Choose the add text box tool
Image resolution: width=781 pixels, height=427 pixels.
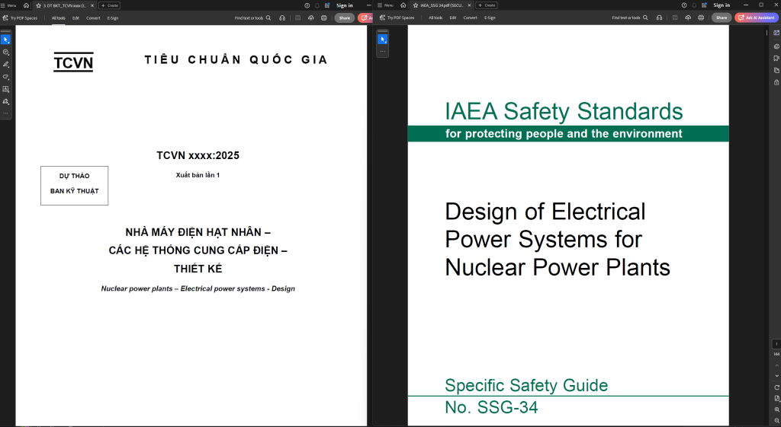5,89
